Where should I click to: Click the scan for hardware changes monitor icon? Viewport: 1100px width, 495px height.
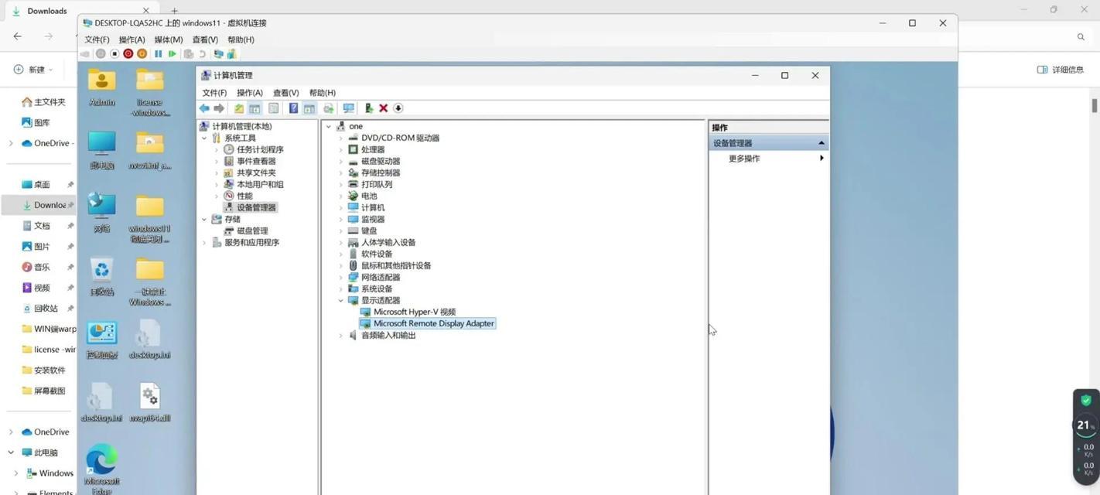click(x=348, y=108)
